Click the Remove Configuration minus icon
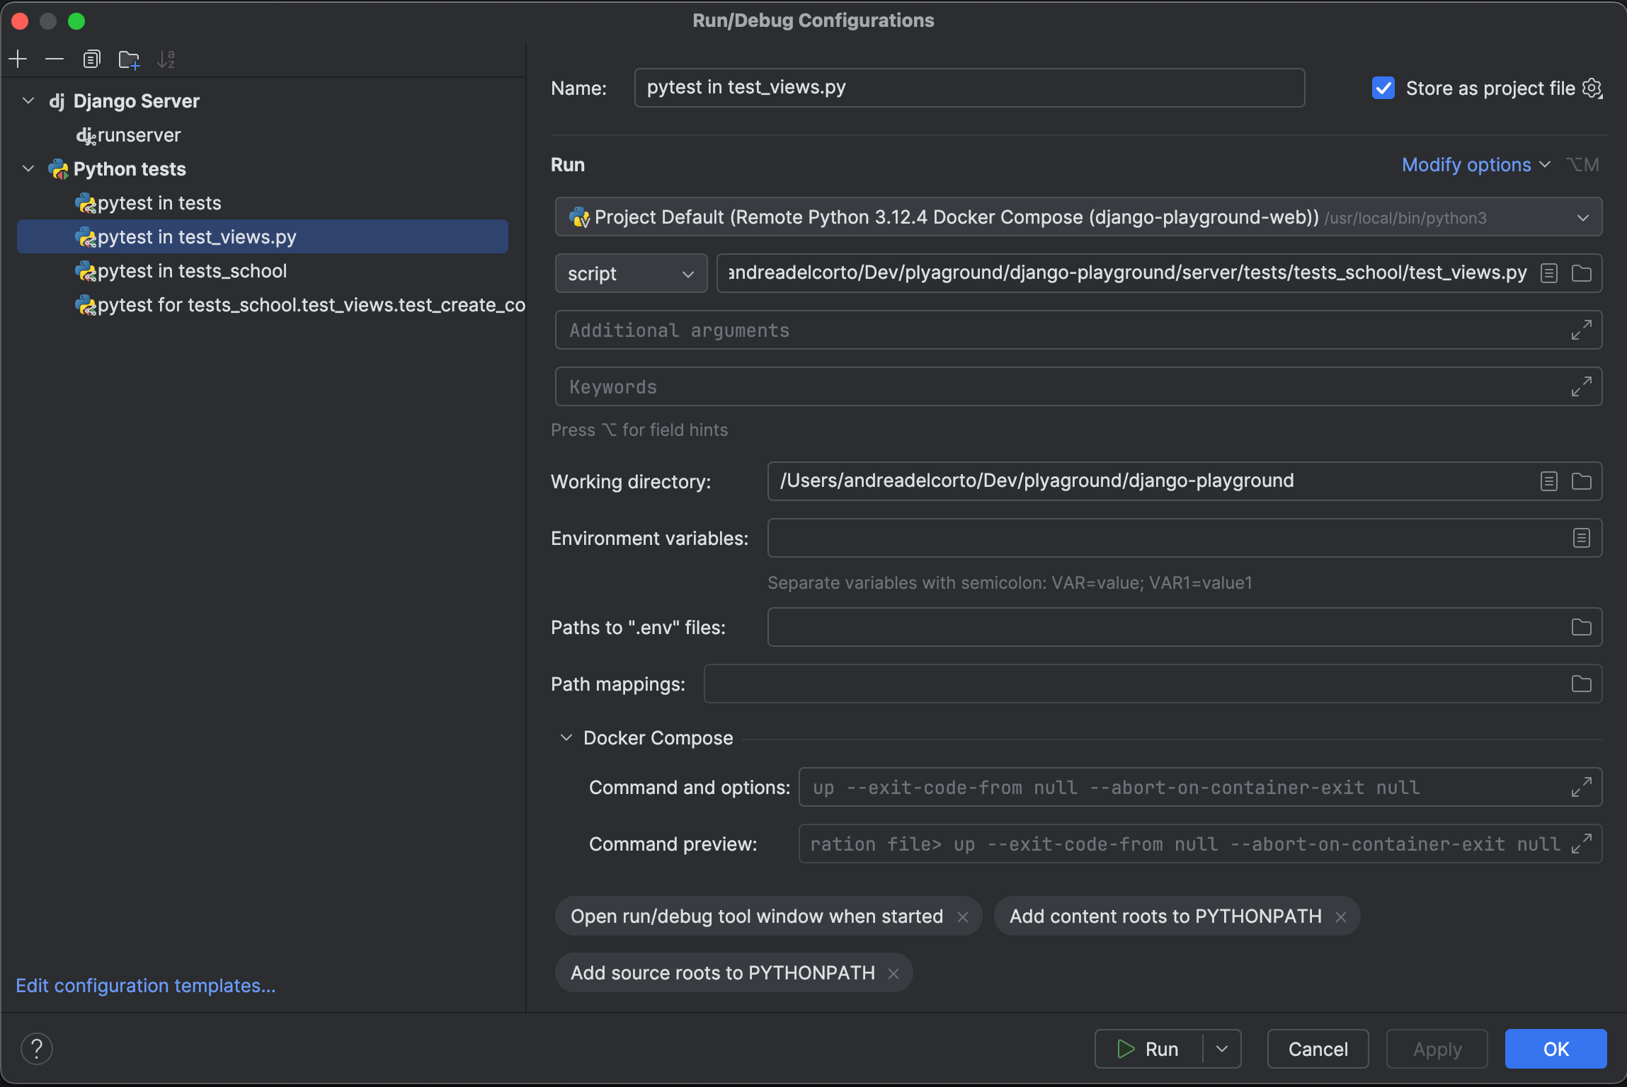 pyautogui.click(x=55, y=59)
